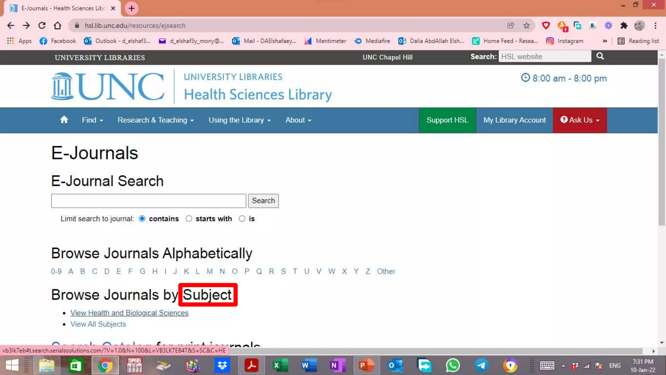Select the "contains" radio option
666x375 pixels.
142,219
